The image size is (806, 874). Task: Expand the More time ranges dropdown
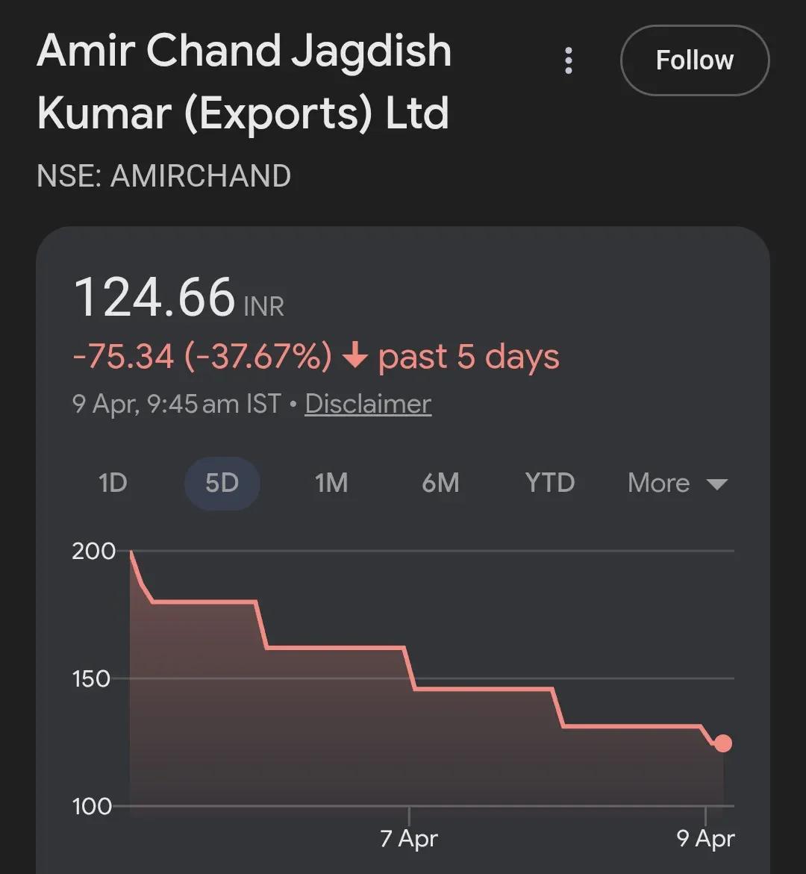tap(677, 483)
